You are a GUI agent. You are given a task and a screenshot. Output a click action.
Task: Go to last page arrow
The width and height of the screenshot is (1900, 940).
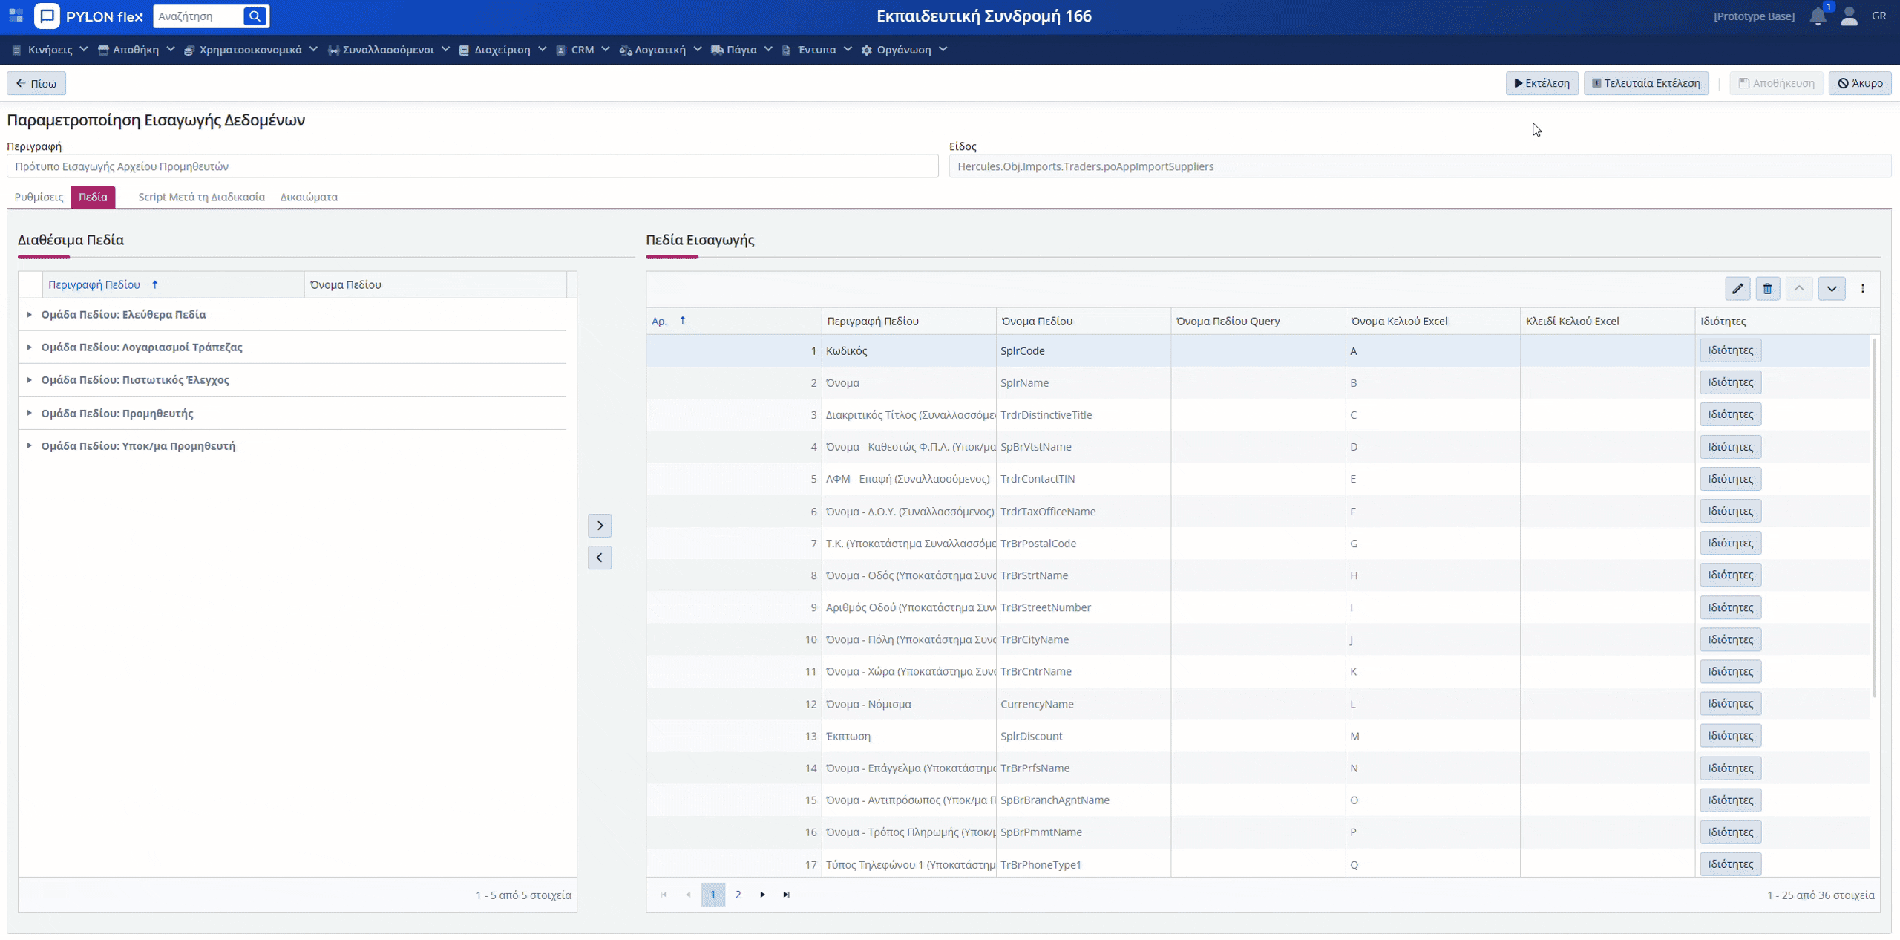(x=787, y=895)
